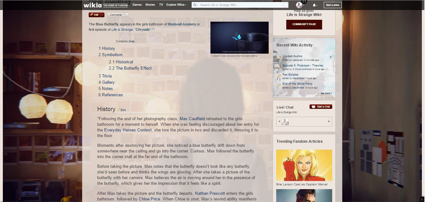Open the Comments button

pyautogui.click(x=118, y=15)
